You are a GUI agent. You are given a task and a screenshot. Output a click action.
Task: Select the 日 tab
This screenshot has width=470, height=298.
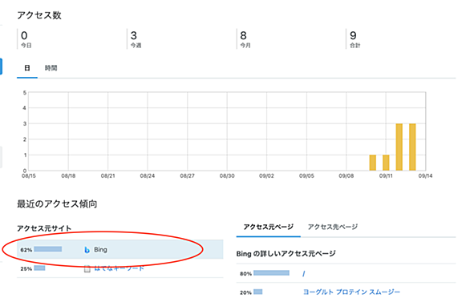coord(27,68)
